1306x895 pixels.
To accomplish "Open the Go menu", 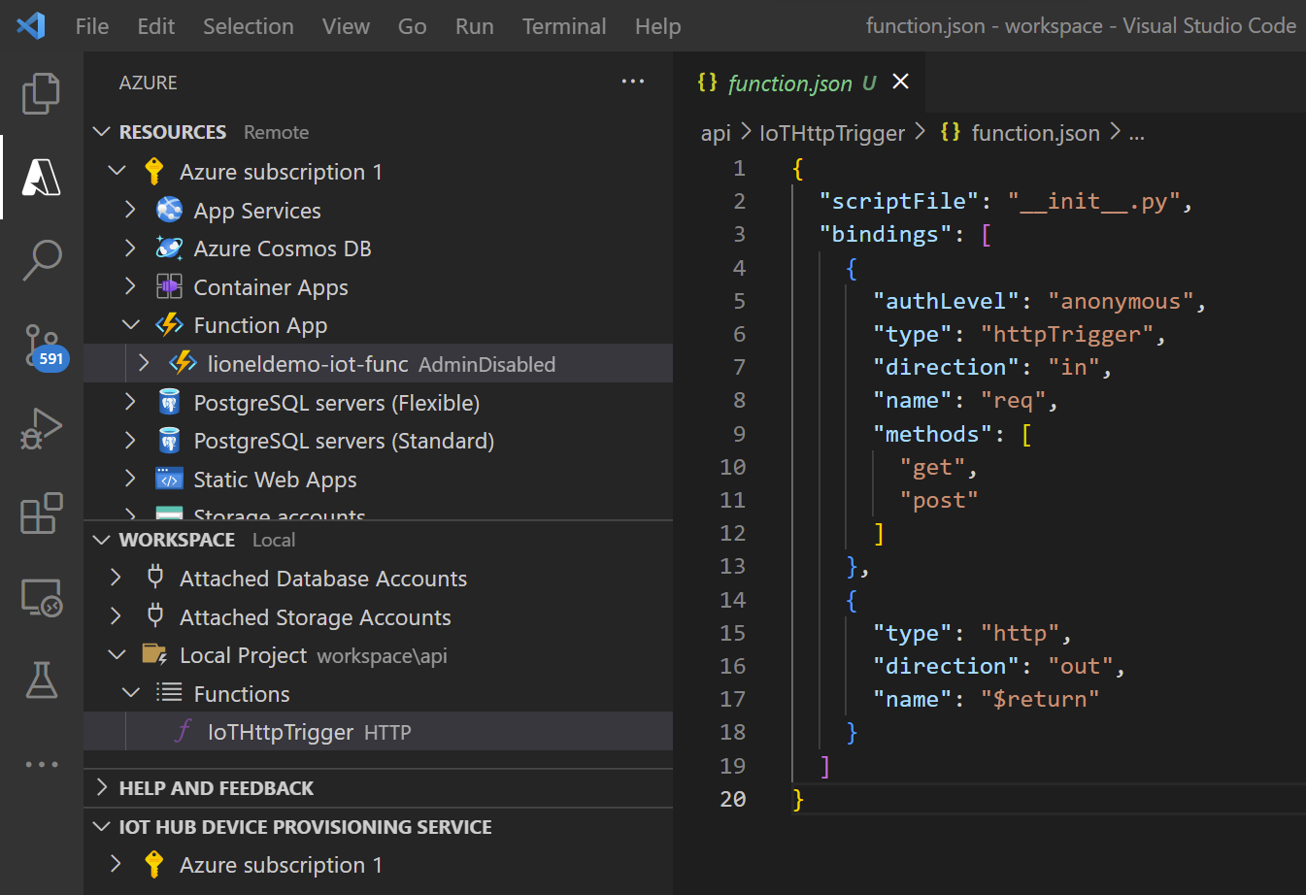I will click(x=412, y=26).
